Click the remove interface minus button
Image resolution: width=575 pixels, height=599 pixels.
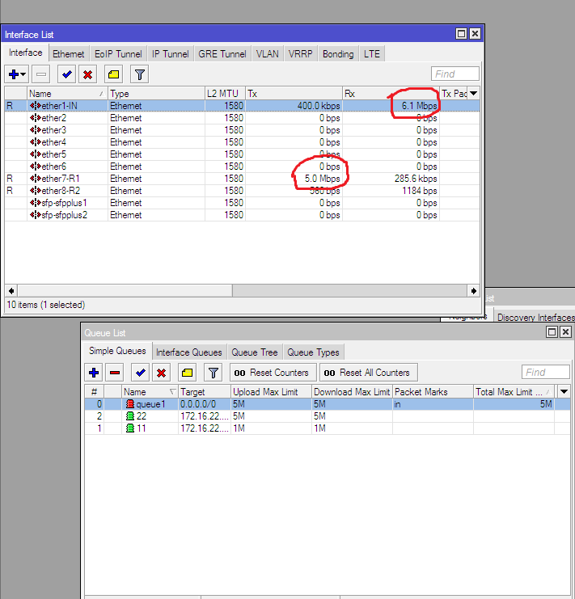click(x=41, y=74)
